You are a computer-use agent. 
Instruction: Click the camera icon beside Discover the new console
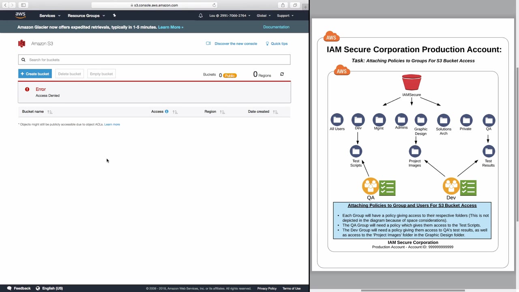click(208, 43)
